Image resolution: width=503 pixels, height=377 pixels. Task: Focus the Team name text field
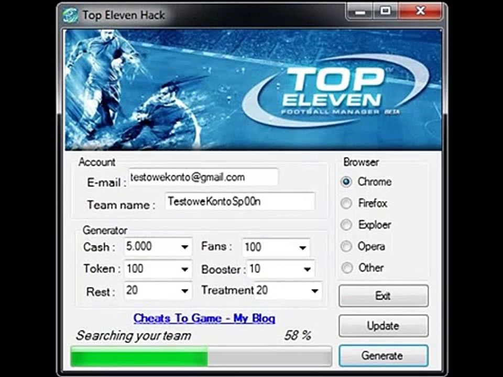[240, 201]
